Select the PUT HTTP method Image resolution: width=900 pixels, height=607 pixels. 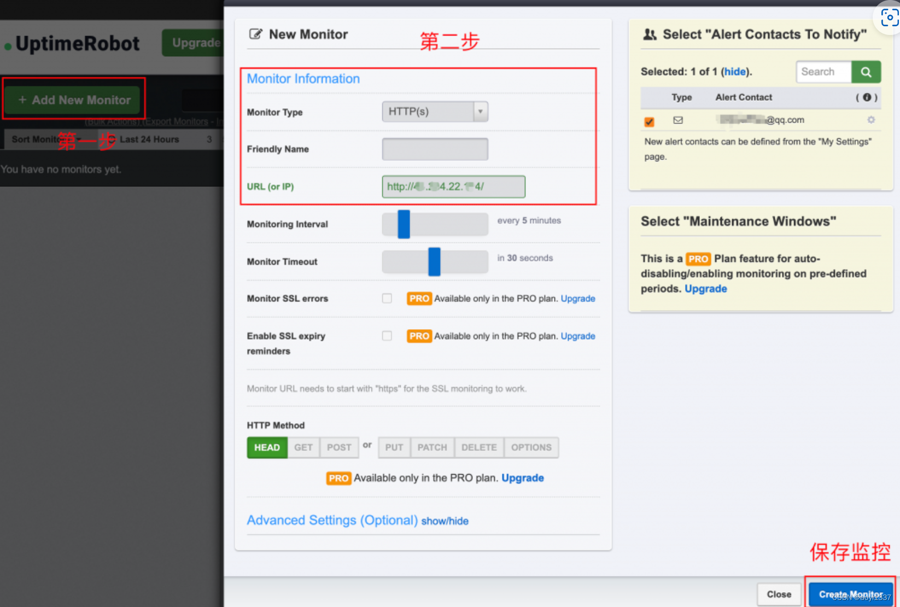[x=394, y=447]
